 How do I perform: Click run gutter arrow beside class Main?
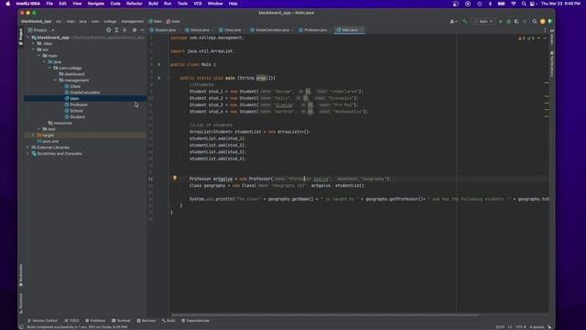tap(159, 64)
